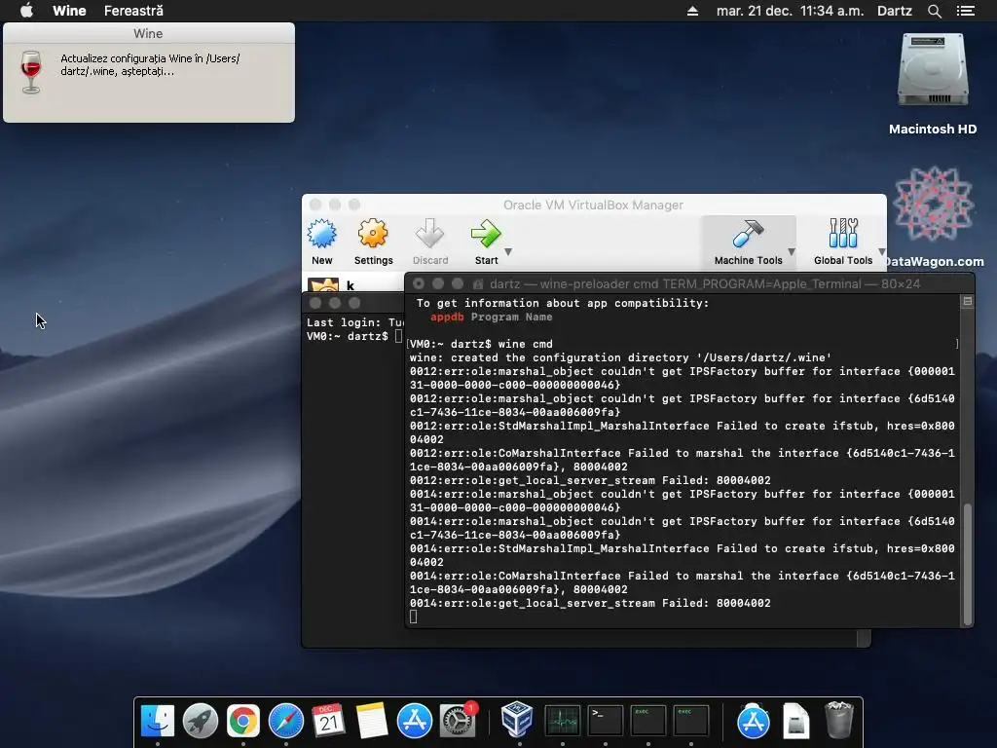Image resolution: width=997 pixels, height=748 pixels.
Task: Open Notification Center list icon
Action: (965, 11)
